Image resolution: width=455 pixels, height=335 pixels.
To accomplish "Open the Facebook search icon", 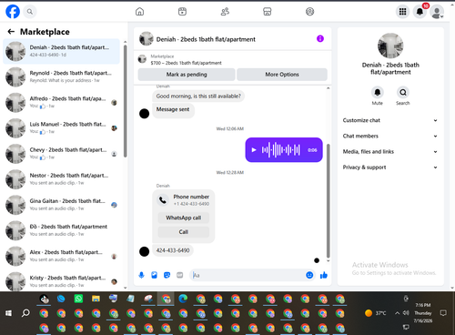I will pyautogui.click(x=30, y=12).
